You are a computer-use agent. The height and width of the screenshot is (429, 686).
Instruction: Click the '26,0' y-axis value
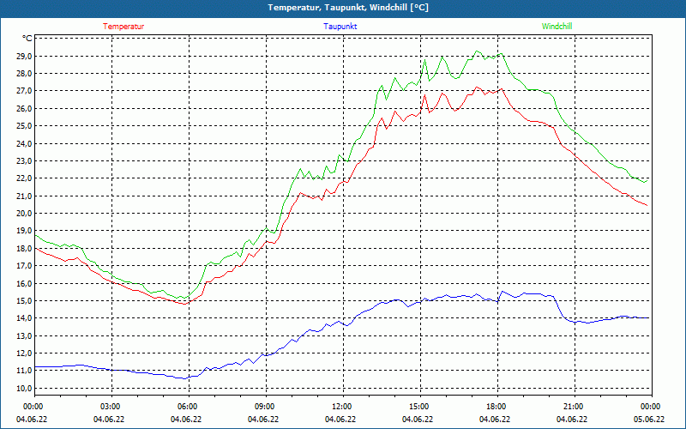(24, 109)
